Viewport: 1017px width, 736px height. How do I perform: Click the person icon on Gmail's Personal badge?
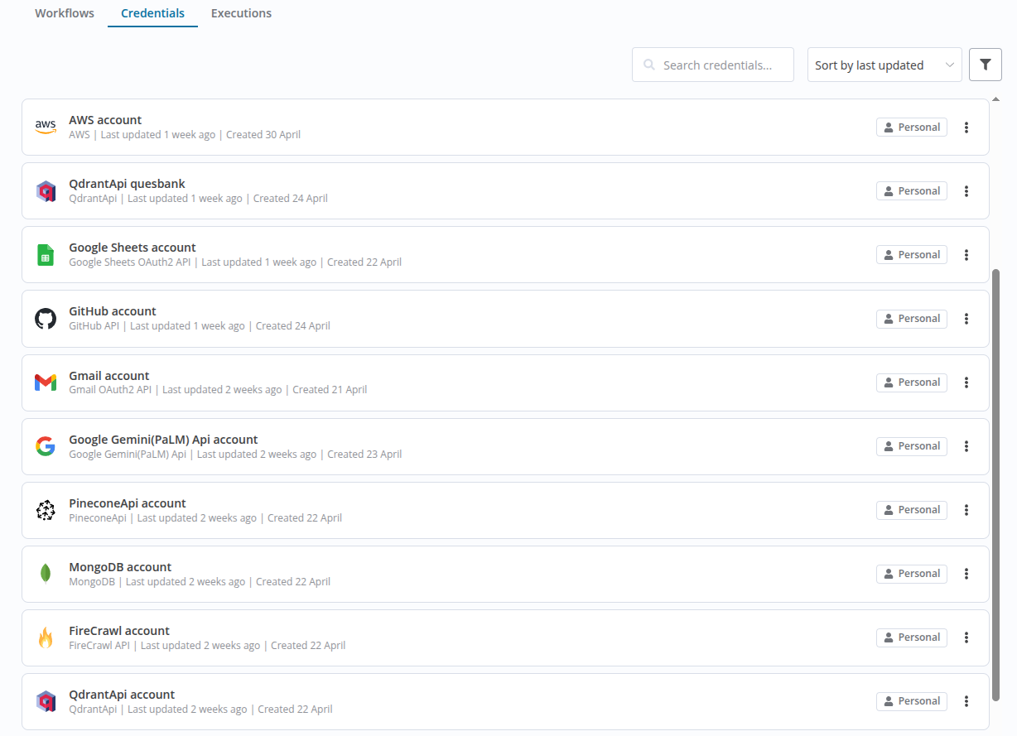click(x=889, y=382)
